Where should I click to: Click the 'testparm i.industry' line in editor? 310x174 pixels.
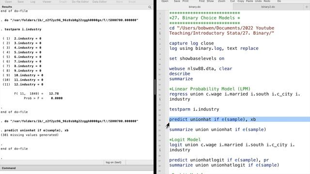pos(194,109)
